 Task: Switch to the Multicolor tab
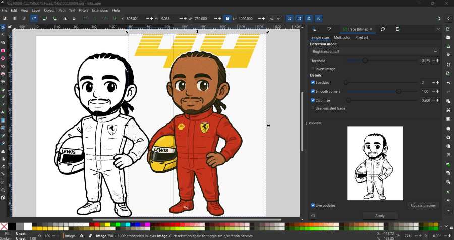point(342,38)
